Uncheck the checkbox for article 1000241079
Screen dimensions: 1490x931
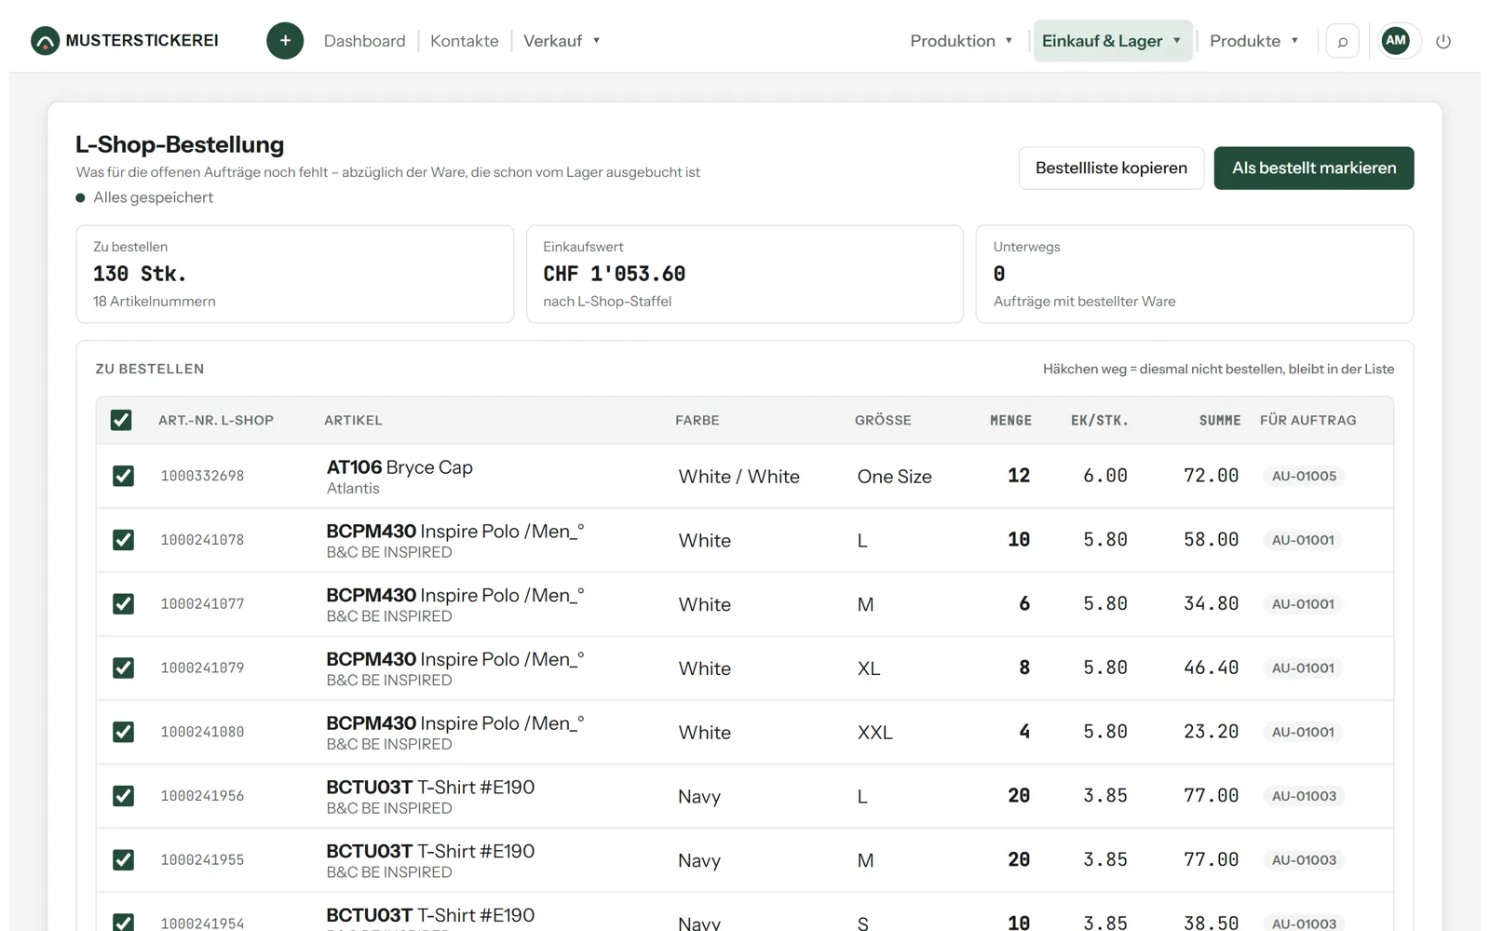(123, 668)
